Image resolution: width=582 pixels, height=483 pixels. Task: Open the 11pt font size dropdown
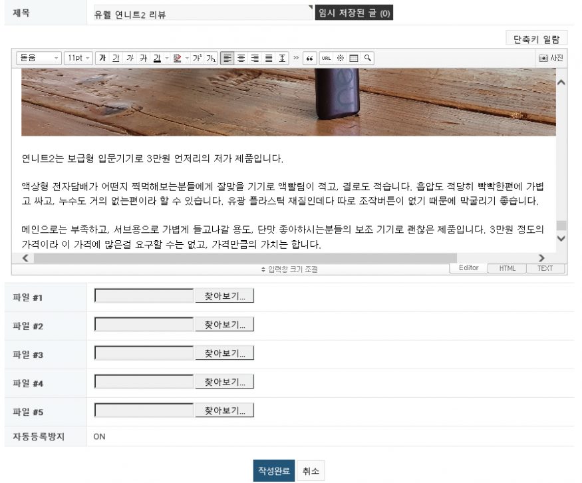(78, 58)
